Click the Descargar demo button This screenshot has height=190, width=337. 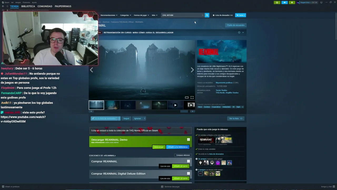(159, 147)
